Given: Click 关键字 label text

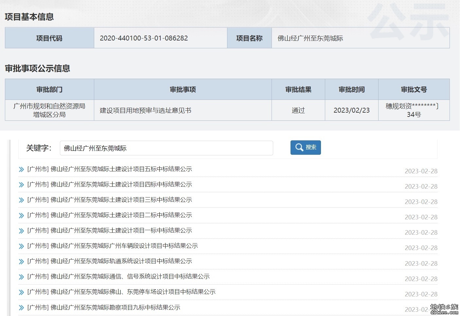Looking at the screenshot, I should (x=39, y=148).
